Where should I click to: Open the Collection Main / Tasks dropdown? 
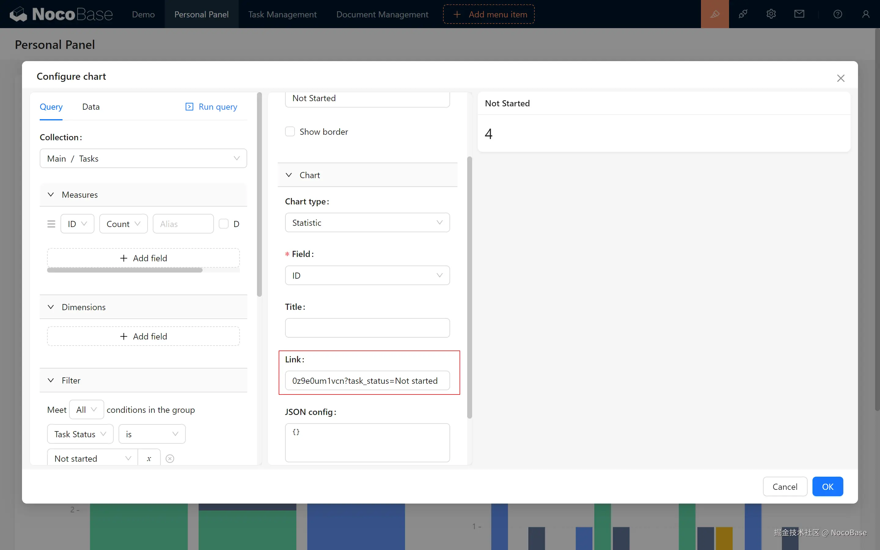pyautogui.click(x=143, y=159)
